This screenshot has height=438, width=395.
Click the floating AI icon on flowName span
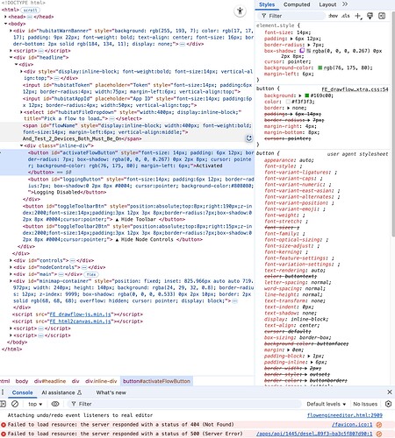(248, 138)
